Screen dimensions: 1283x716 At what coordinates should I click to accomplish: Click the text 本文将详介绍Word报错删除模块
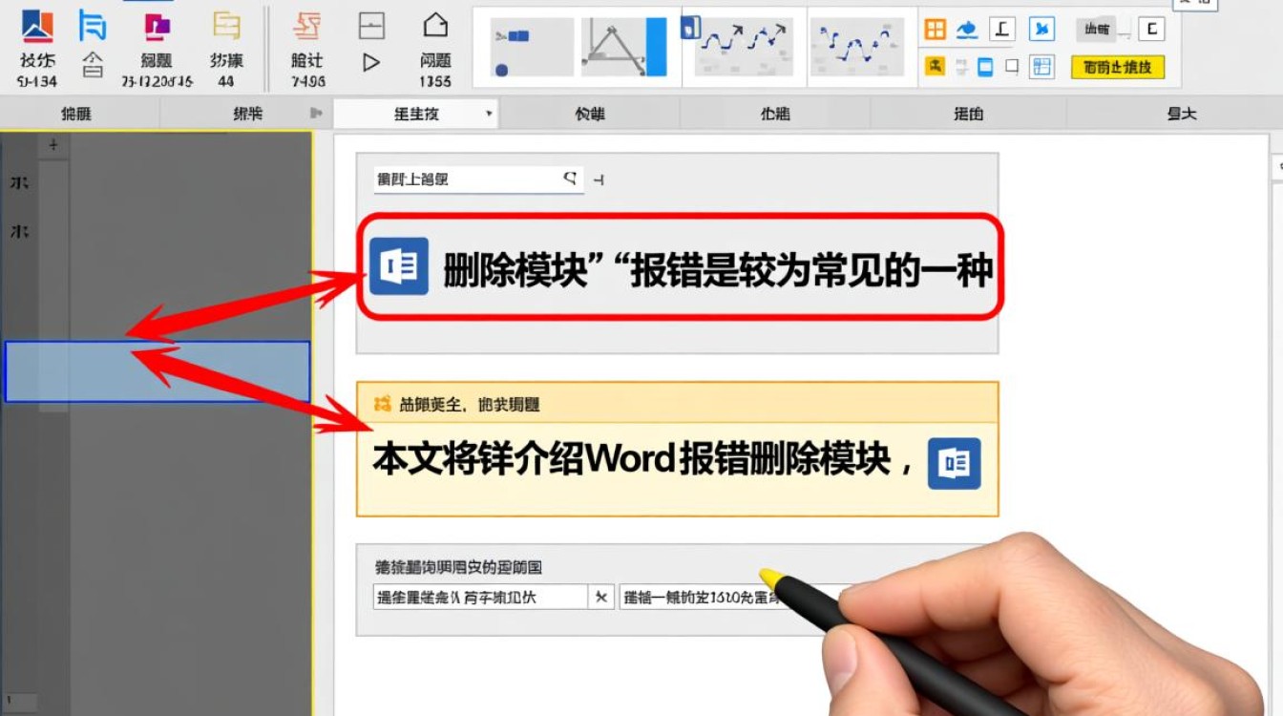click(x=633, y=460)
